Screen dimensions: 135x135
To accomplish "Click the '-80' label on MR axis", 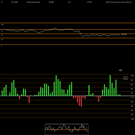I will (x=132, y=115).
